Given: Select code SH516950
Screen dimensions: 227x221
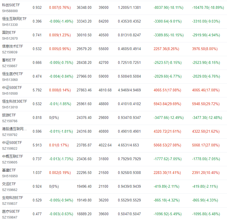Looking at the screenshot, I should coord(10,176).
